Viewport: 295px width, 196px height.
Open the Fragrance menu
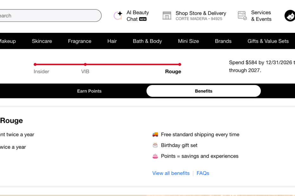[x=80, y=41]
